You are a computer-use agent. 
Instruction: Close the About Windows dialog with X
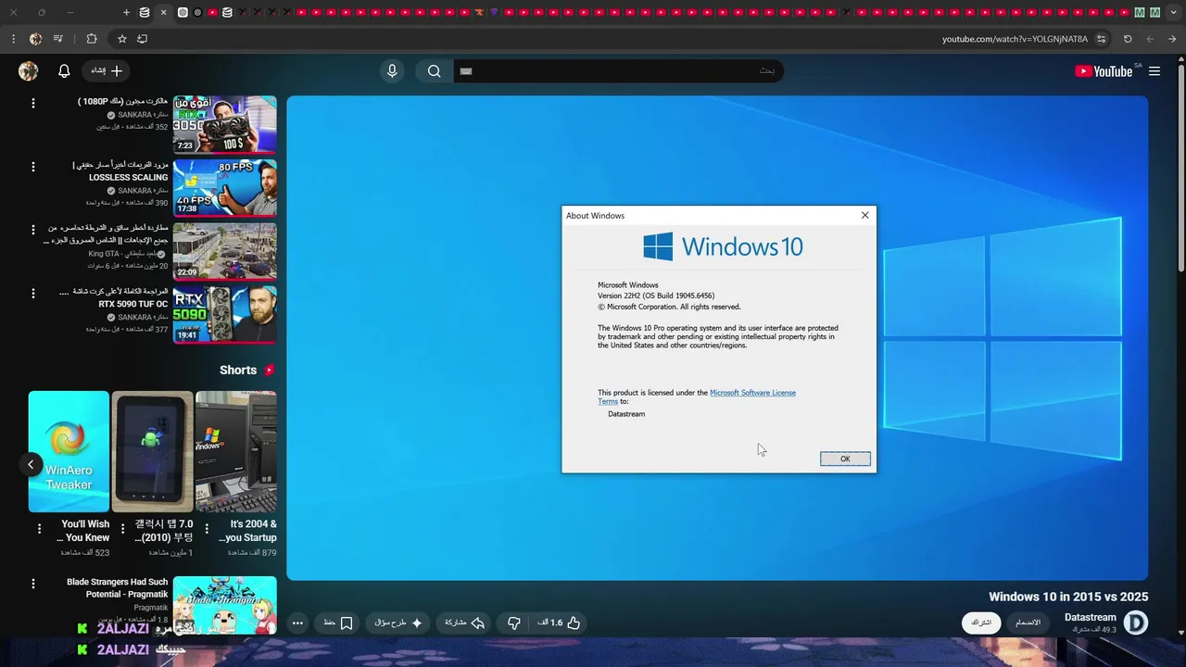(x=865, y=215)
